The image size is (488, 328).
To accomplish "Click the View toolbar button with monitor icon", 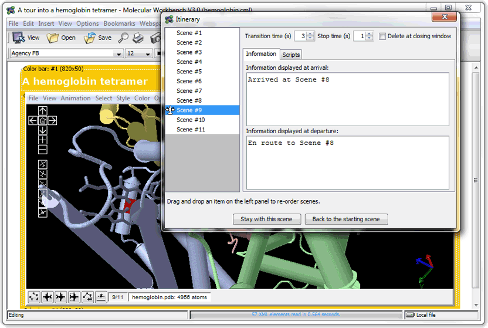I will tap(26, 38).
